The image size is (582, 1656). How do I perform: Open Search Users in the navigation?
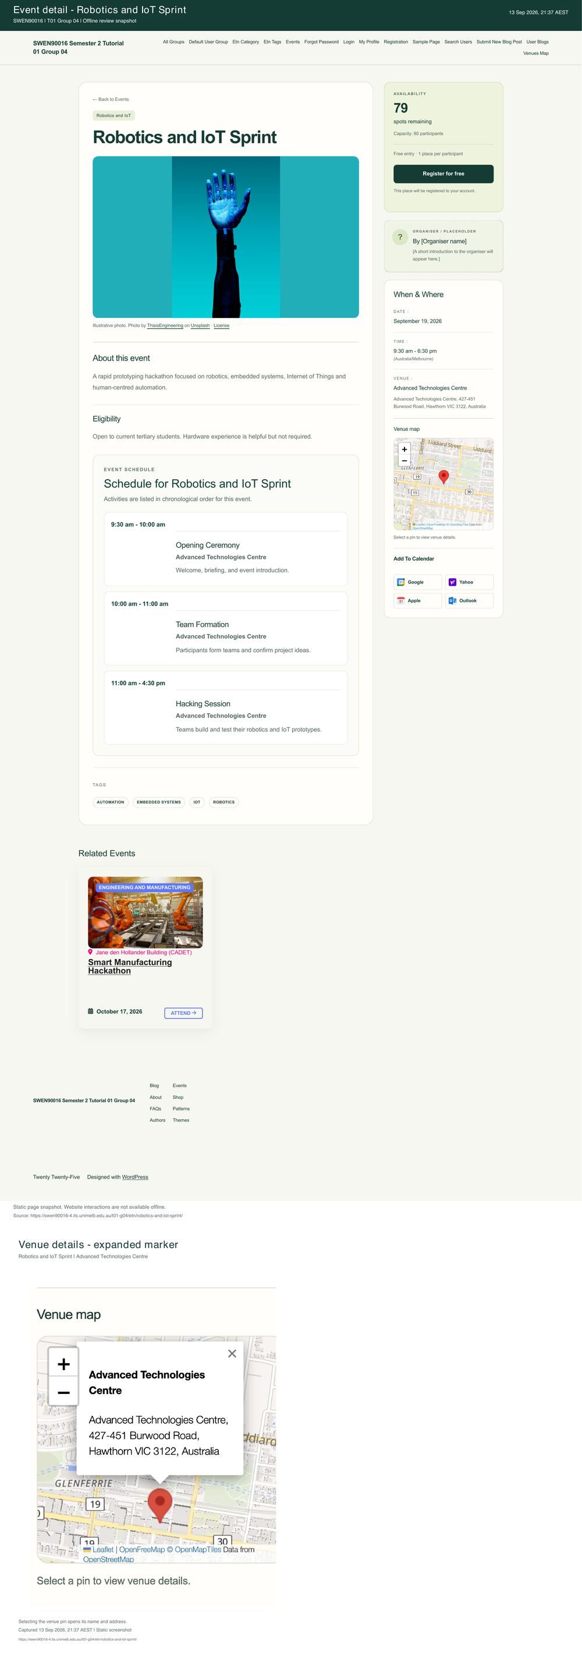click(458, 42)
